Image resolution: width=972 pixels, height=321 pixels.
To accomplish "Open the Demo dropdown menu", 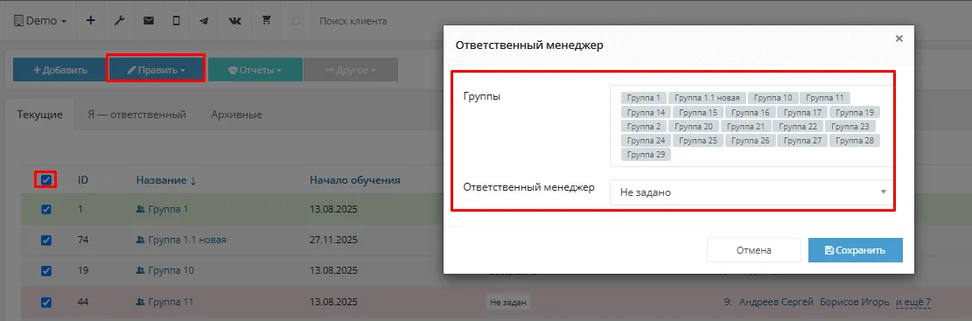I will point(39,20).
